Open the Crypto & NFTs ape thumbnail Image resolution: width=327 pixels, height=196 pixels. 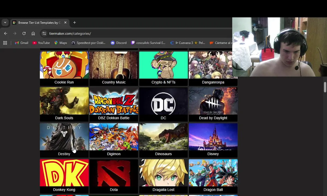click(x=163, y=65)
